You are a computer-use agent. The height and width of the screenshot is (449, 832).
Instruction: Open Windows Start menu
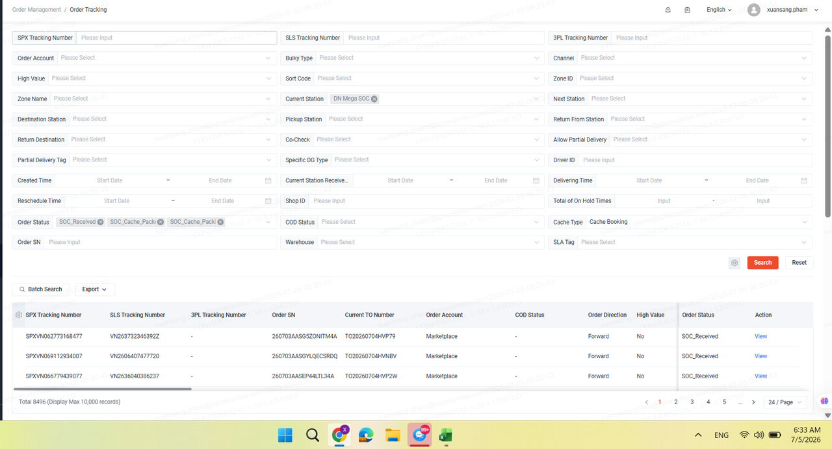coord(285,435)
